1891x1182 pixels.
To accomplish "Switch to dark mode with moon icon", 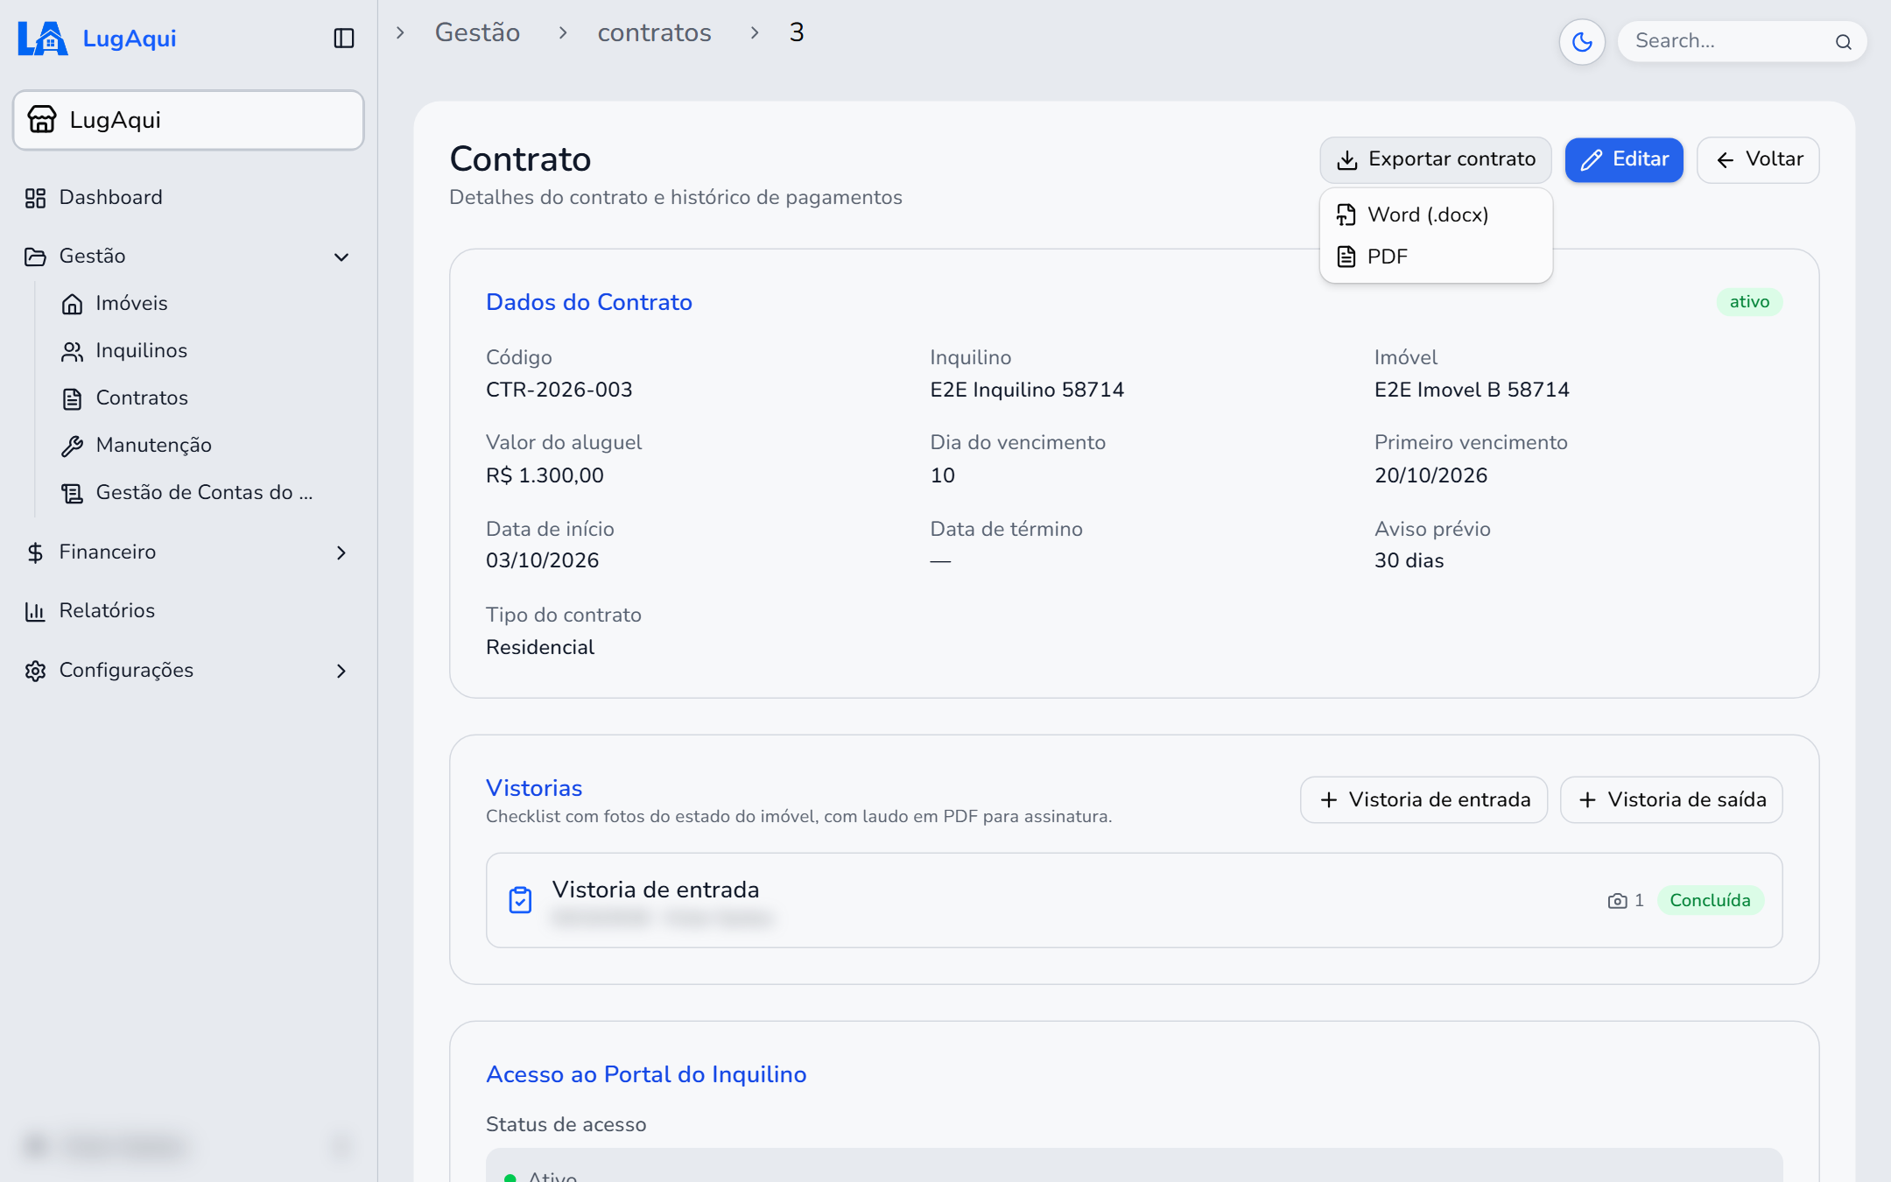I will coord(1582,41).
